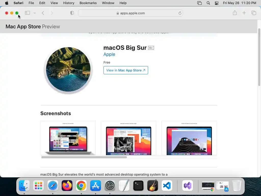The width and height of the screenshot is (261, 196).
Task: Open Launchpad from the Dock
Action: tap(38, 186)
